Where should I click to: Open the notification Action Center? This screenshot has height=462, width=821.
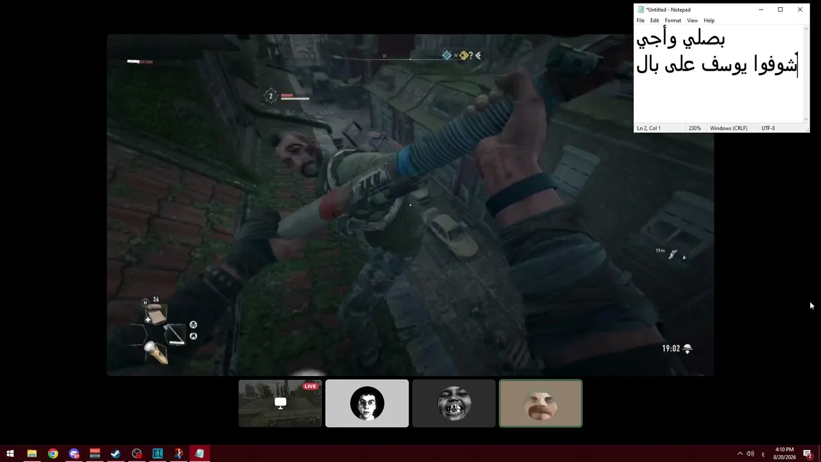808,454
